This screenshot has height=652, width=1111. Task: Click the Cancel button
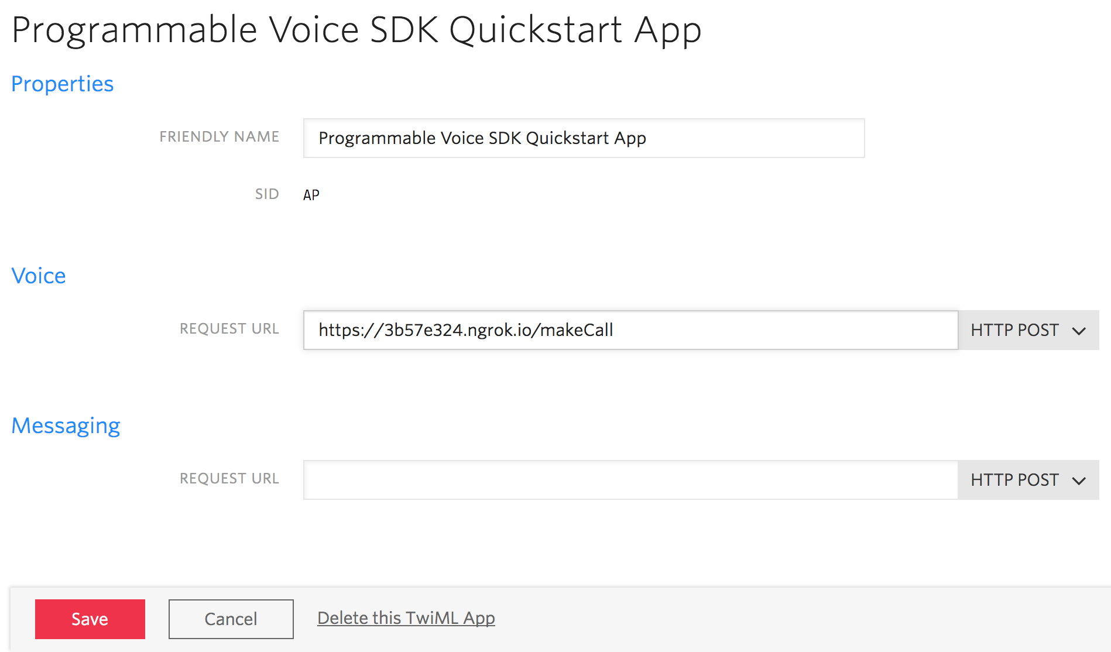[x=231, y=619]
